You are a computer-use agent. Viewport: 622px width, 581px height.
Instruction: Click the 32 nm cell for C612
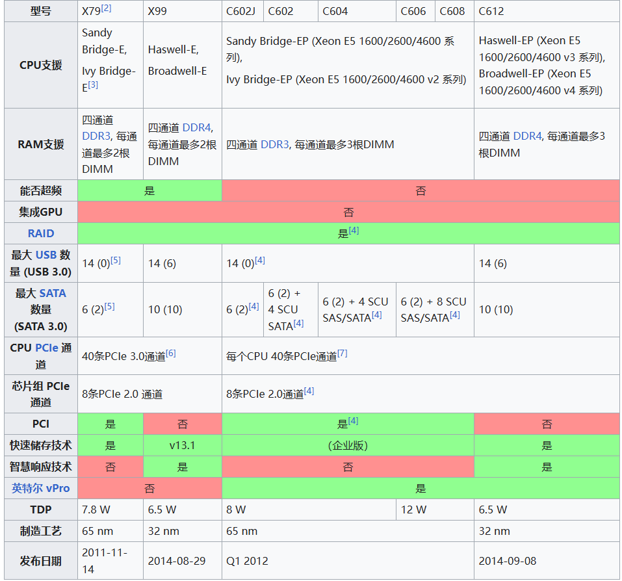coord(547,531)
